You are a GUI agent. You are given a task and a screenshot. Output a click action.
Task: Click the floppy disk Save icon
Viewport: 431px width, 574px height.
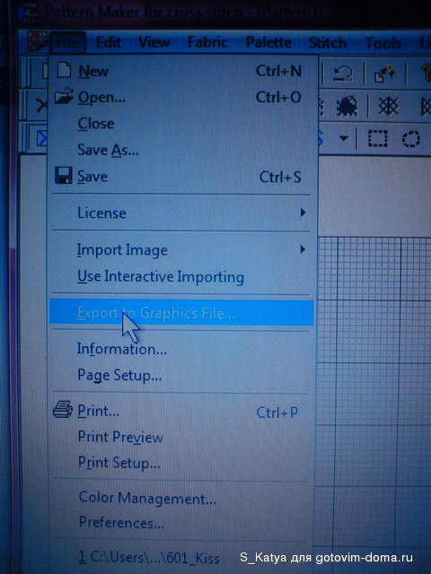click(63, 176)
